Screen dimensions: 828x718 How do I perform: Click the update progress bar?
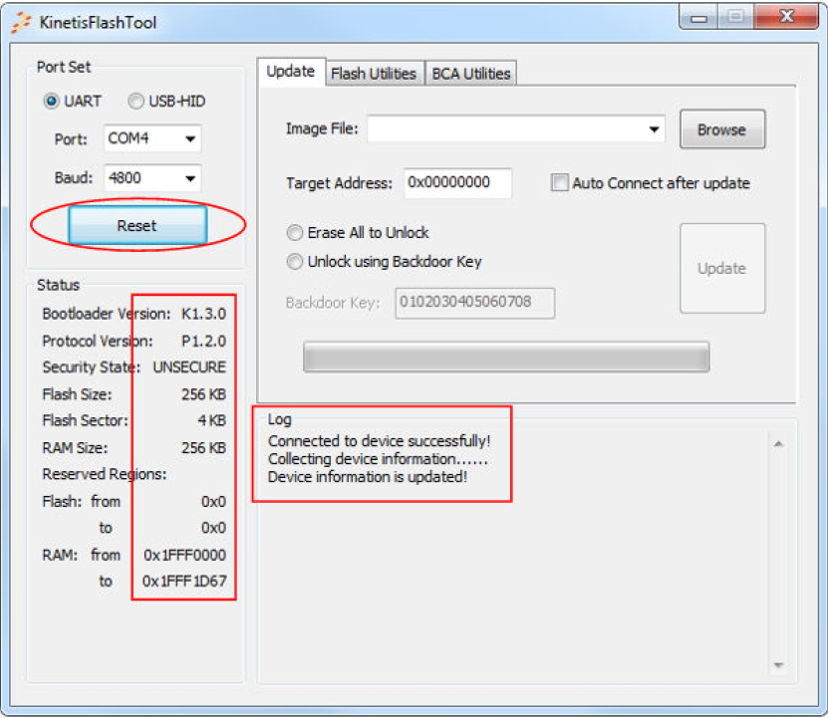coord(506,357)
